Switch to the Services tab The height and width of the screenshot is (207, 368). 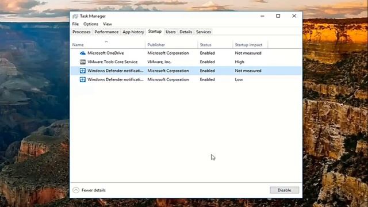(x=204, y=32)
